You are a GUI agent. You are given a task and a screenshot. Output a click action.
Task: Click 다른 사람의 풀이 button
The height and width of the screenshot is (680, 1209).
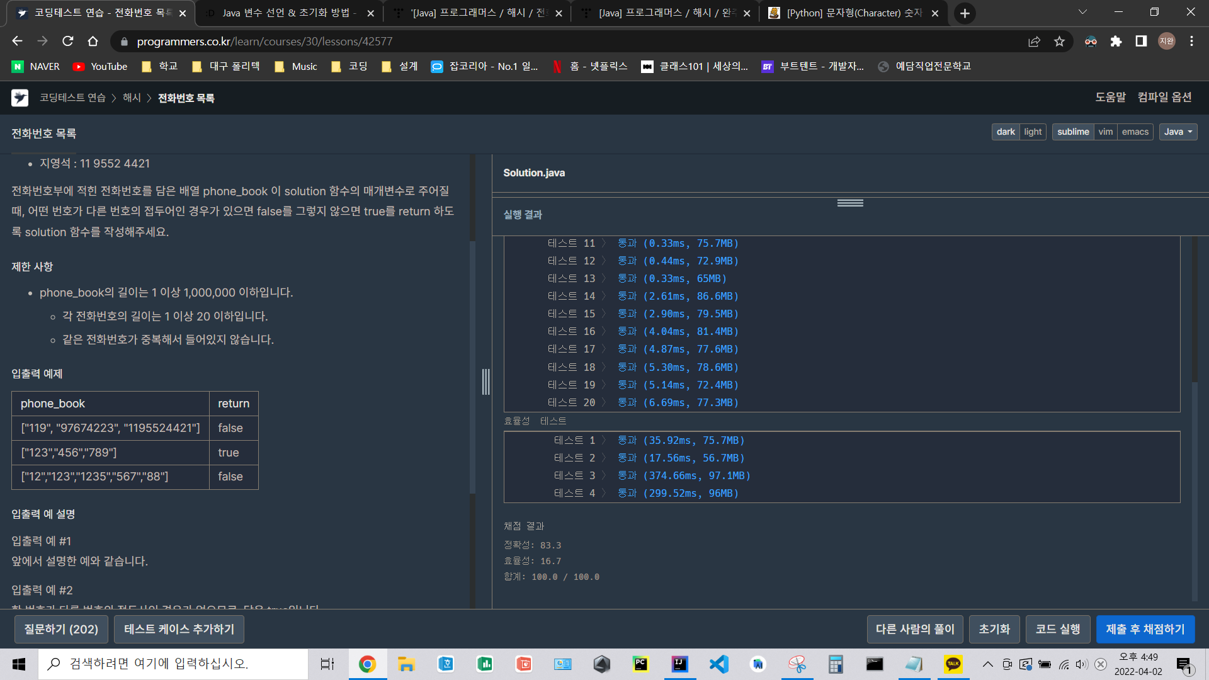914,629
